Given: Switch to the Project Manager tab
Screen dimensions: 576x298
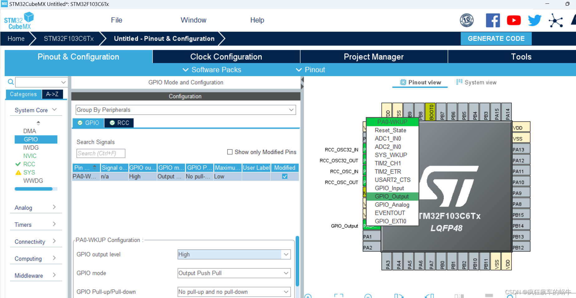Looking at the screenshot, I should pyautogui.click(x=374, y=57).
